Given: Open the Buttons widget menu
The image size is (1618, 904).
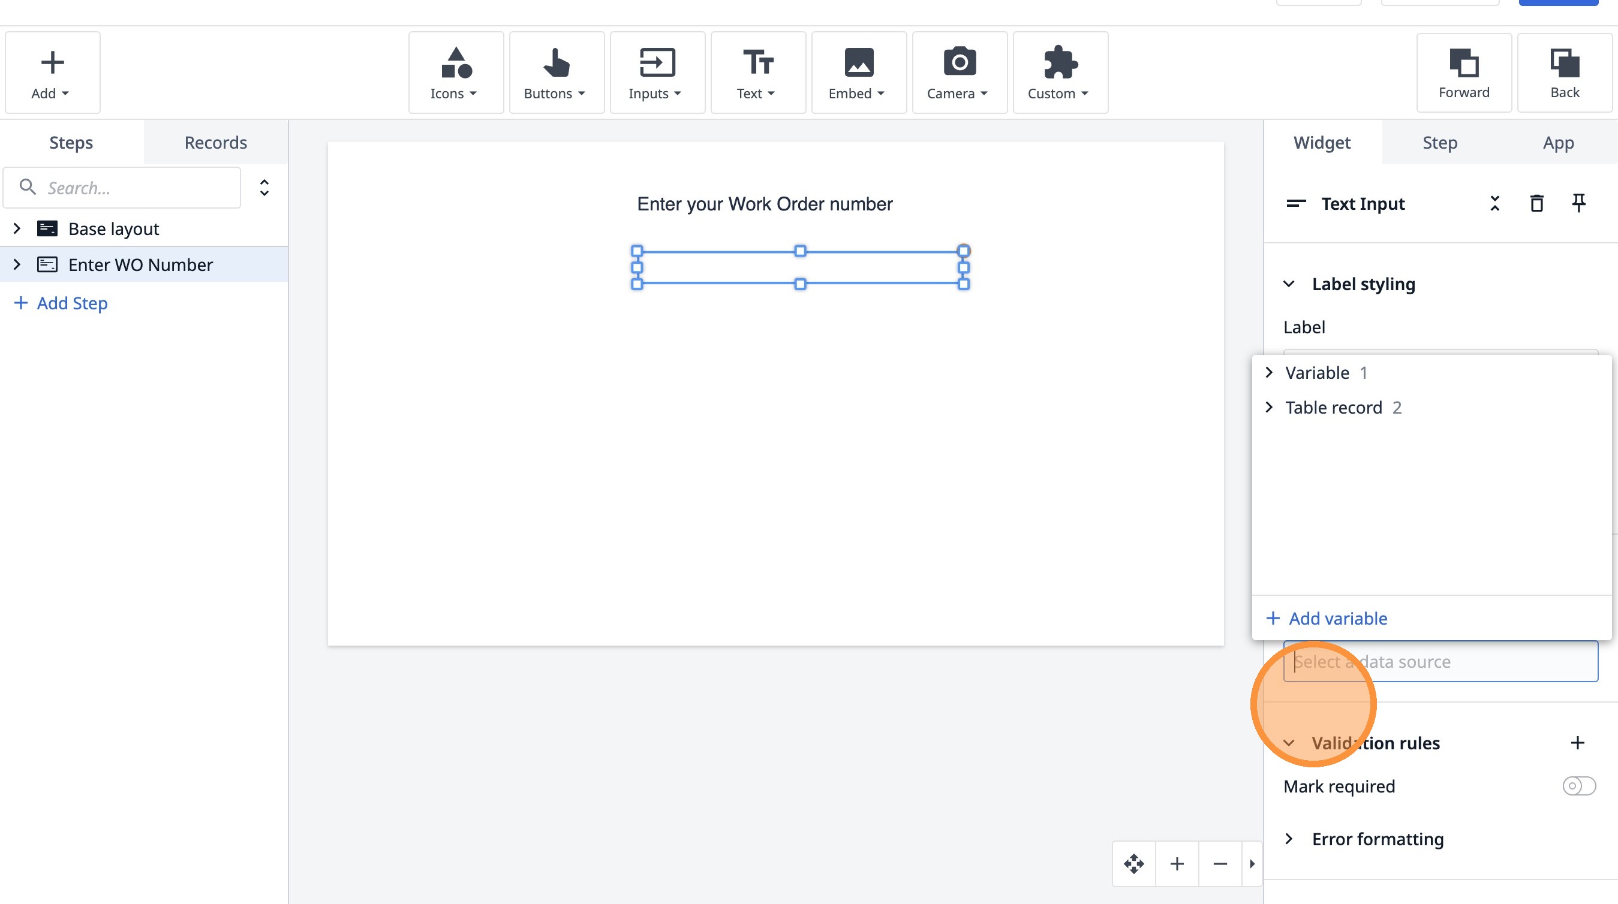Looking at the screenshot, I should pos(556,73).
